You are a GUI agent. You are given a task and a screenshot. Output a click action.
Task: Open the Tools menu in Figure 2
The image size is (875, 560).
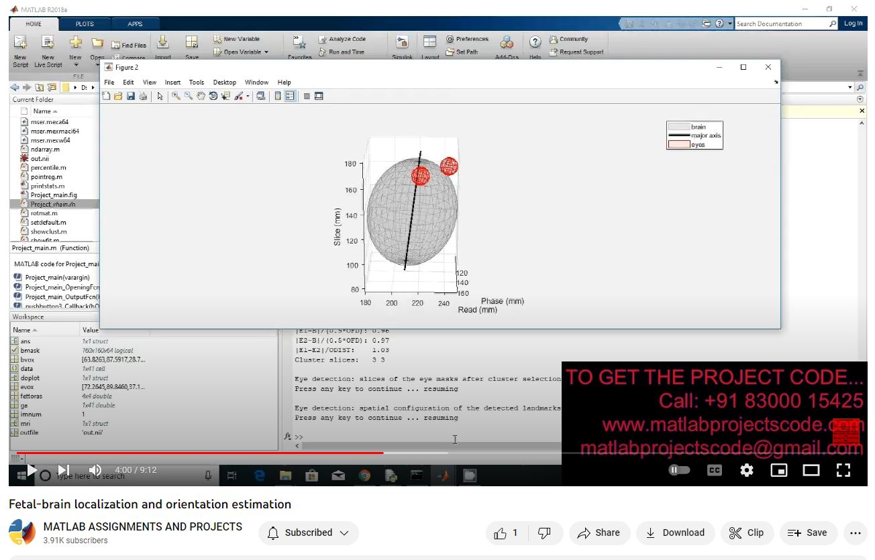pyautogui.click(x=196, y=82)
